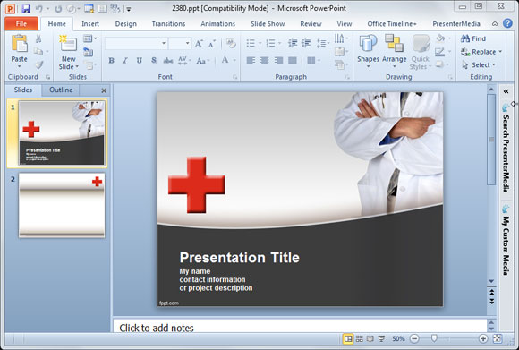
Task: Click the vertical slide scrollbar
Action: tap(491, 140)
